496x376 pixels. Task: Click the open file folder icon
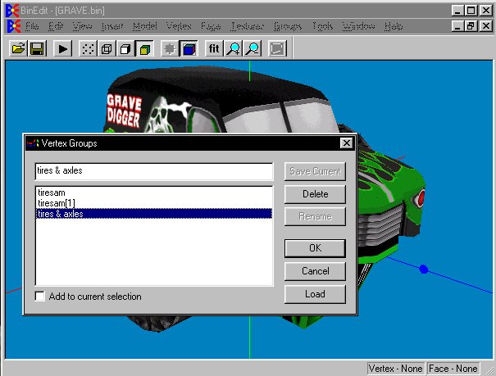[x=18, y=49]
